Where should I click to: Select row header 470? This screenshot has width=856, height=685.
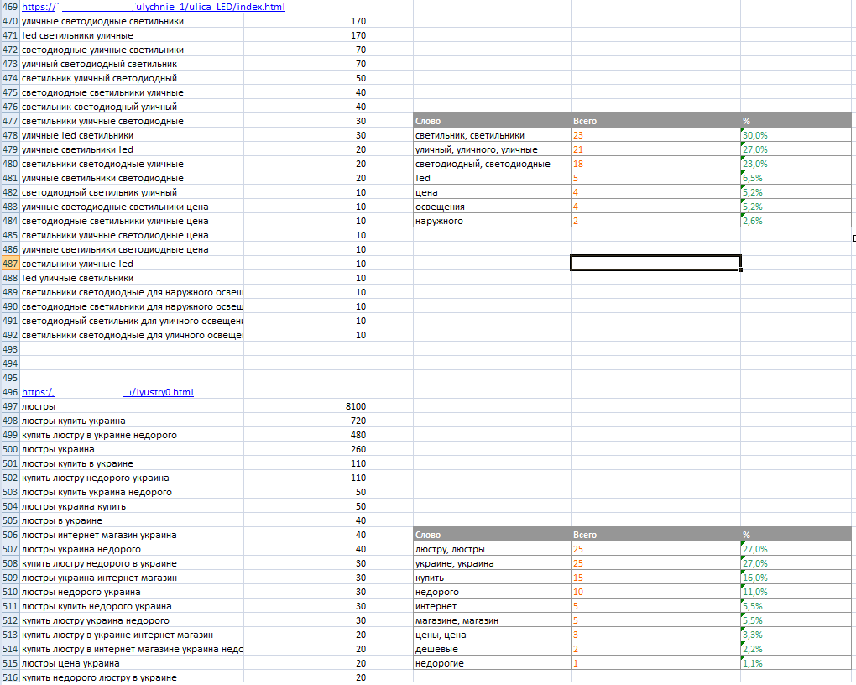(x=10, y=21)
